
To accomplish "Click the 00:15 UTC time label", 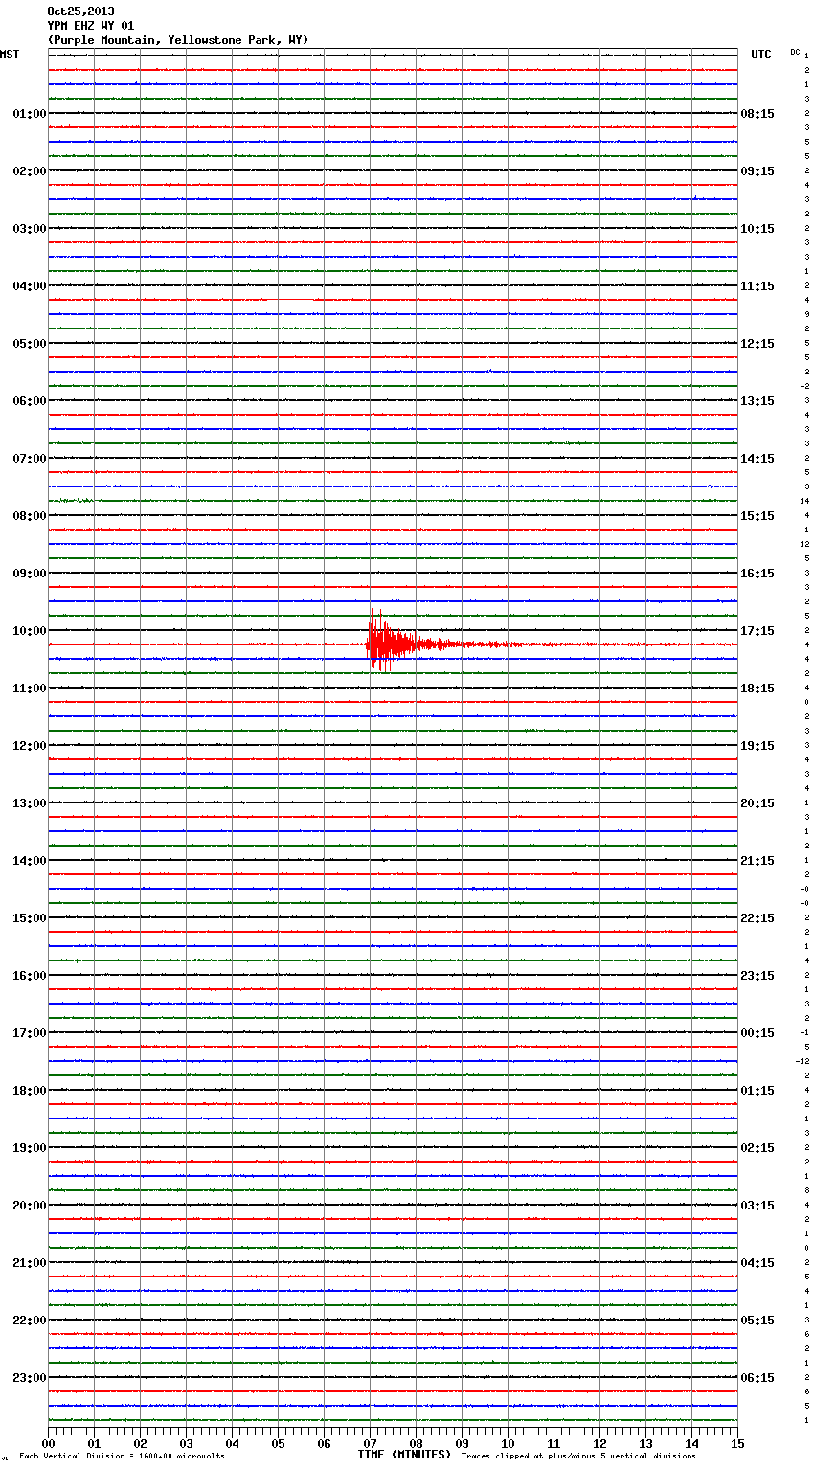I will [x=757, y=1033].
